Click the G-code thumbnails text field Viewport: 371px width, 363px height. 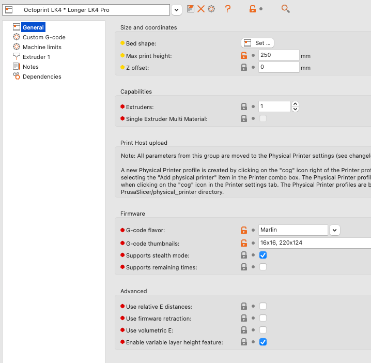[315, 243]
